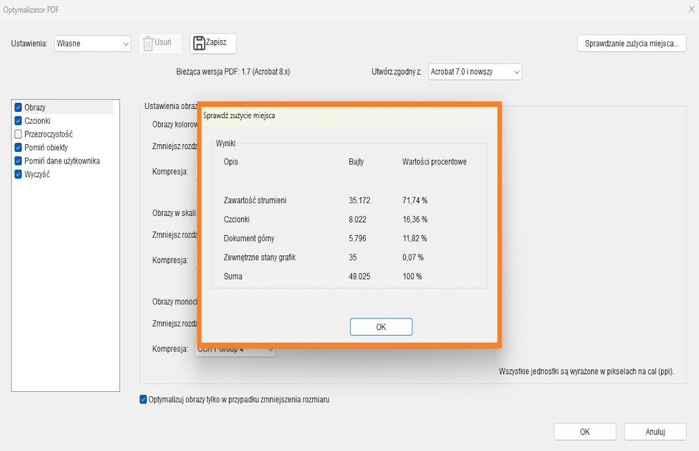Click the Bajty column header

[356, 162]
